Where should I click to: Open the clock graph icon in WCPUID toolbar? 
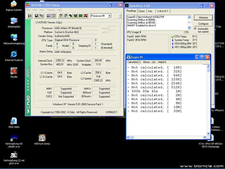click(48, 16)
